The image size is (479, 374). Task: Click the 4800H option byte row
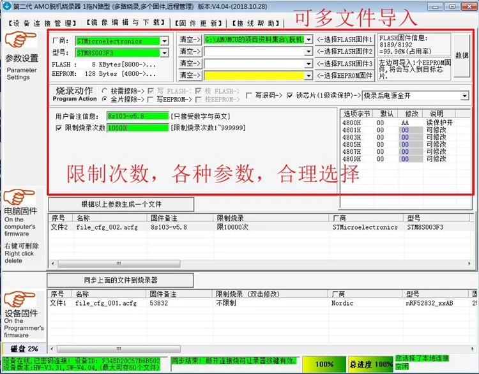coord(405,123)
